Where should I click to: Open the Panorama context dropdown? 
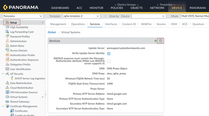pyautogui.click(x=23, y=16)
